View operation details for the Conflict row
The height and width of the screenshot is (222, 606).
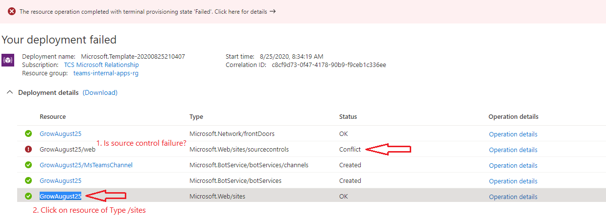click(x=513, y=150)
